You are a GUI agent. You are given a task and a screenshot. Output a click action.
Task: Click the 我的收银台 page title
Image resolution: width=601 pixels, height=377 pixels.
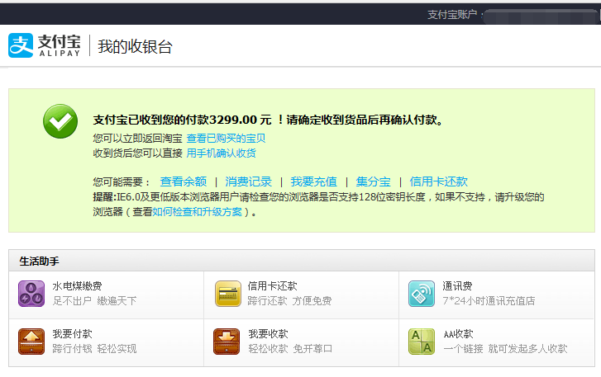click(135, 47)
